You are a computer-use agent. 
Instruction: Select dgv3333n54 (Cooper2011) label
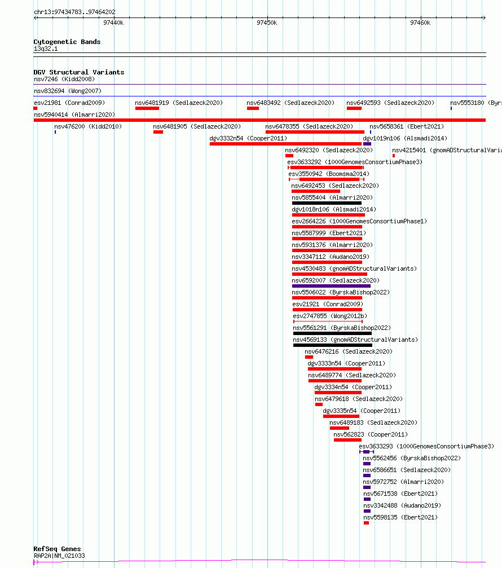point(347,363)
